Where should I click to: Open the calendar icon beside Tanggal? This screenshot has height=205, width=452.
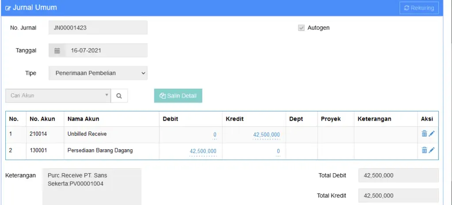tap(57, 50)
